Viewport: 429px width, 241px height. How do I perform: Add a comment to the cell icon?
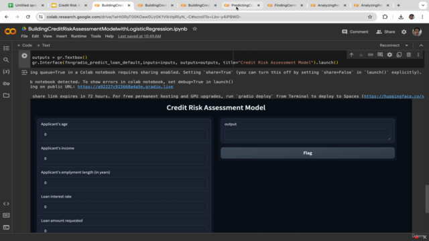(380, 55)
